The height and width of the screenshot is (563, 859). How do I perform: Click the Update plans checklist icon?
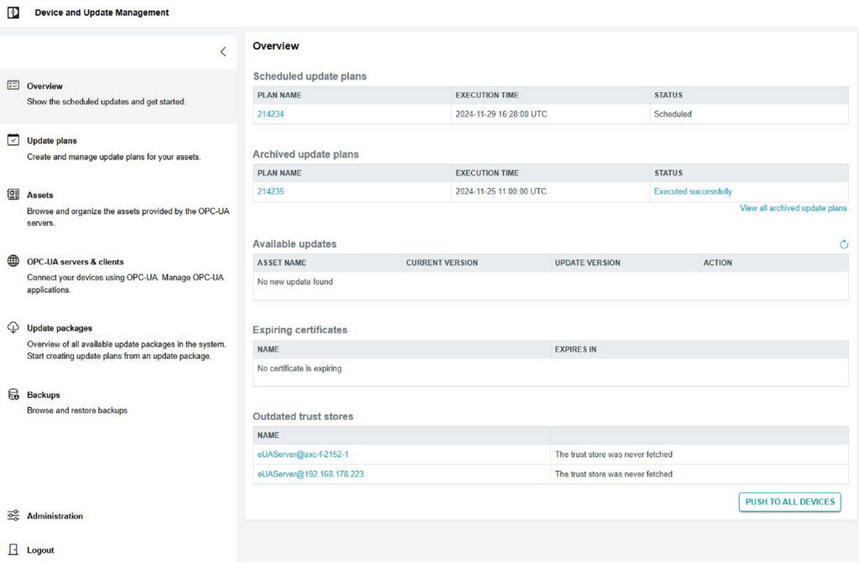[13, 140]
